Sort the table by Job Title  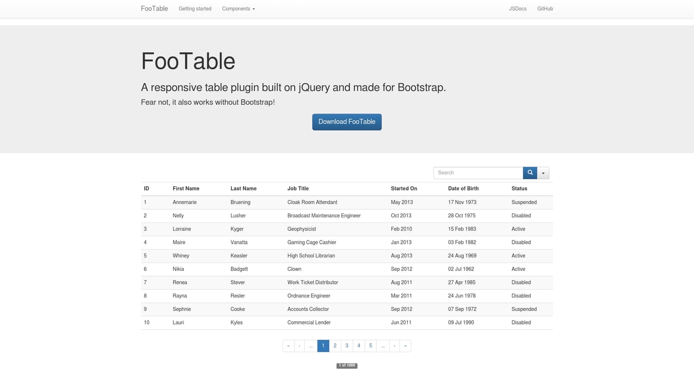(x=298, y=188)
